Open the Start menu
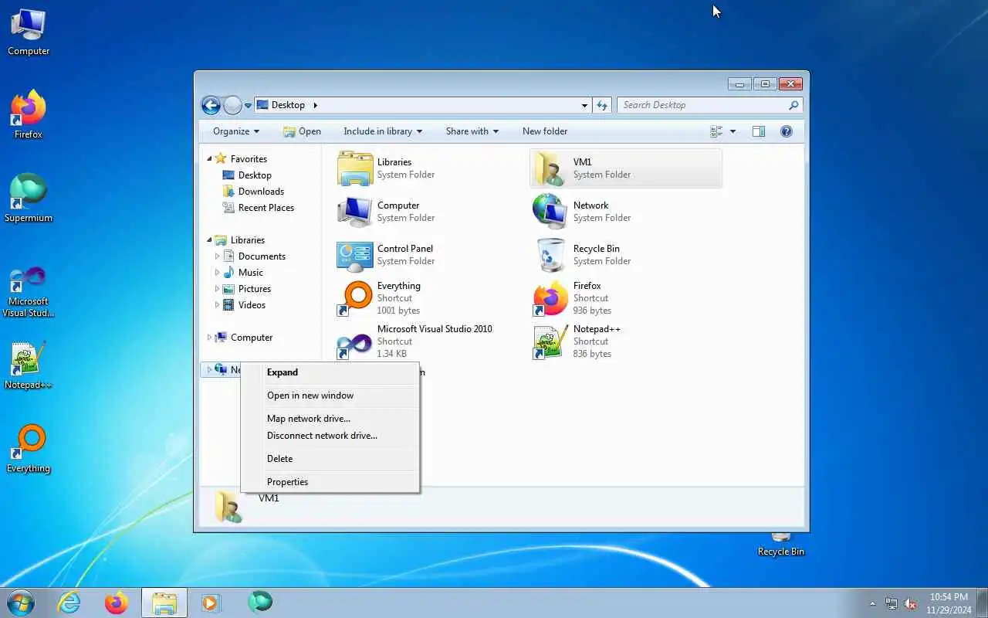The height and width of the screenshot is (618, 988). 21,603
